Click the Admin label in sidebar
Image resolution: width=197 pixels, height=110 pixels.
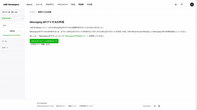[x=12, y=31]
